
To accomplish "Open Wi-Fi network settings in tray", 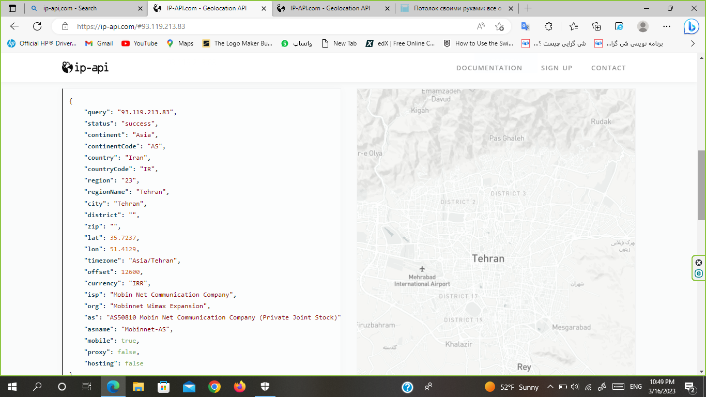I will point(588,387).
